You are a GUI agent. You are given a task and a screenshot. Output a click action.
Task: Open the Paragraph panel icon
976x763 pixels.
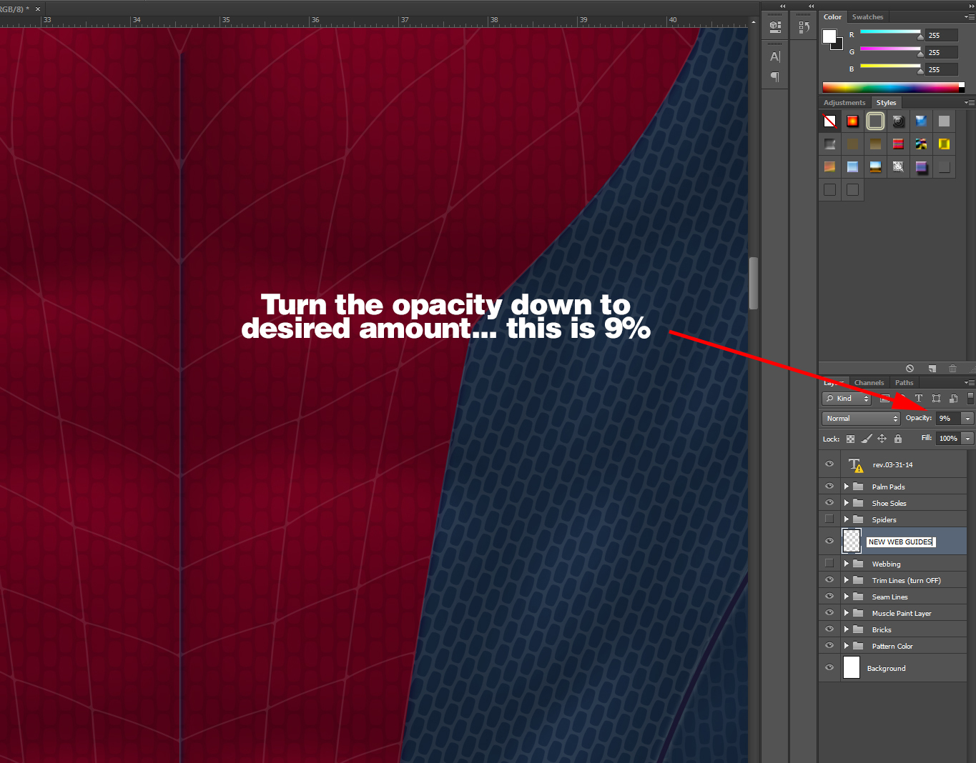click(x=775, y=76)
